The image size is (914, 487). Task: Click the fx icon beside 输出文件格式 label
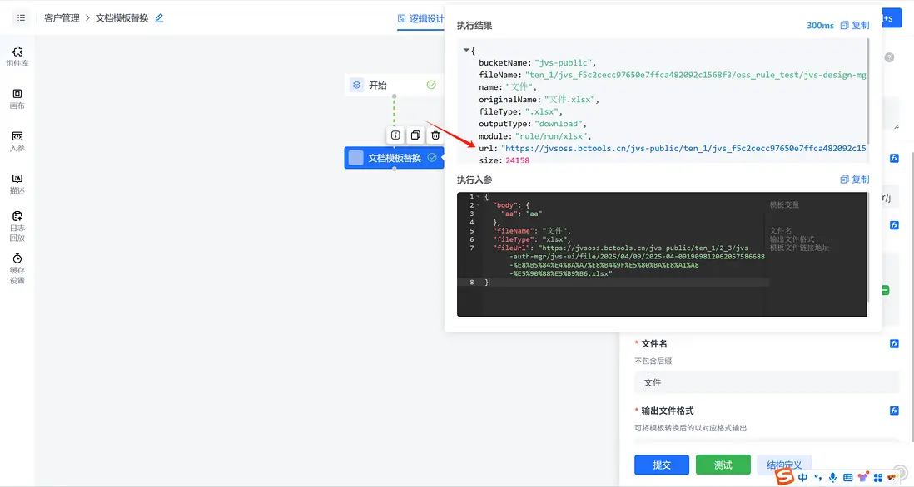pyautogui.click(x=894, y=411)
